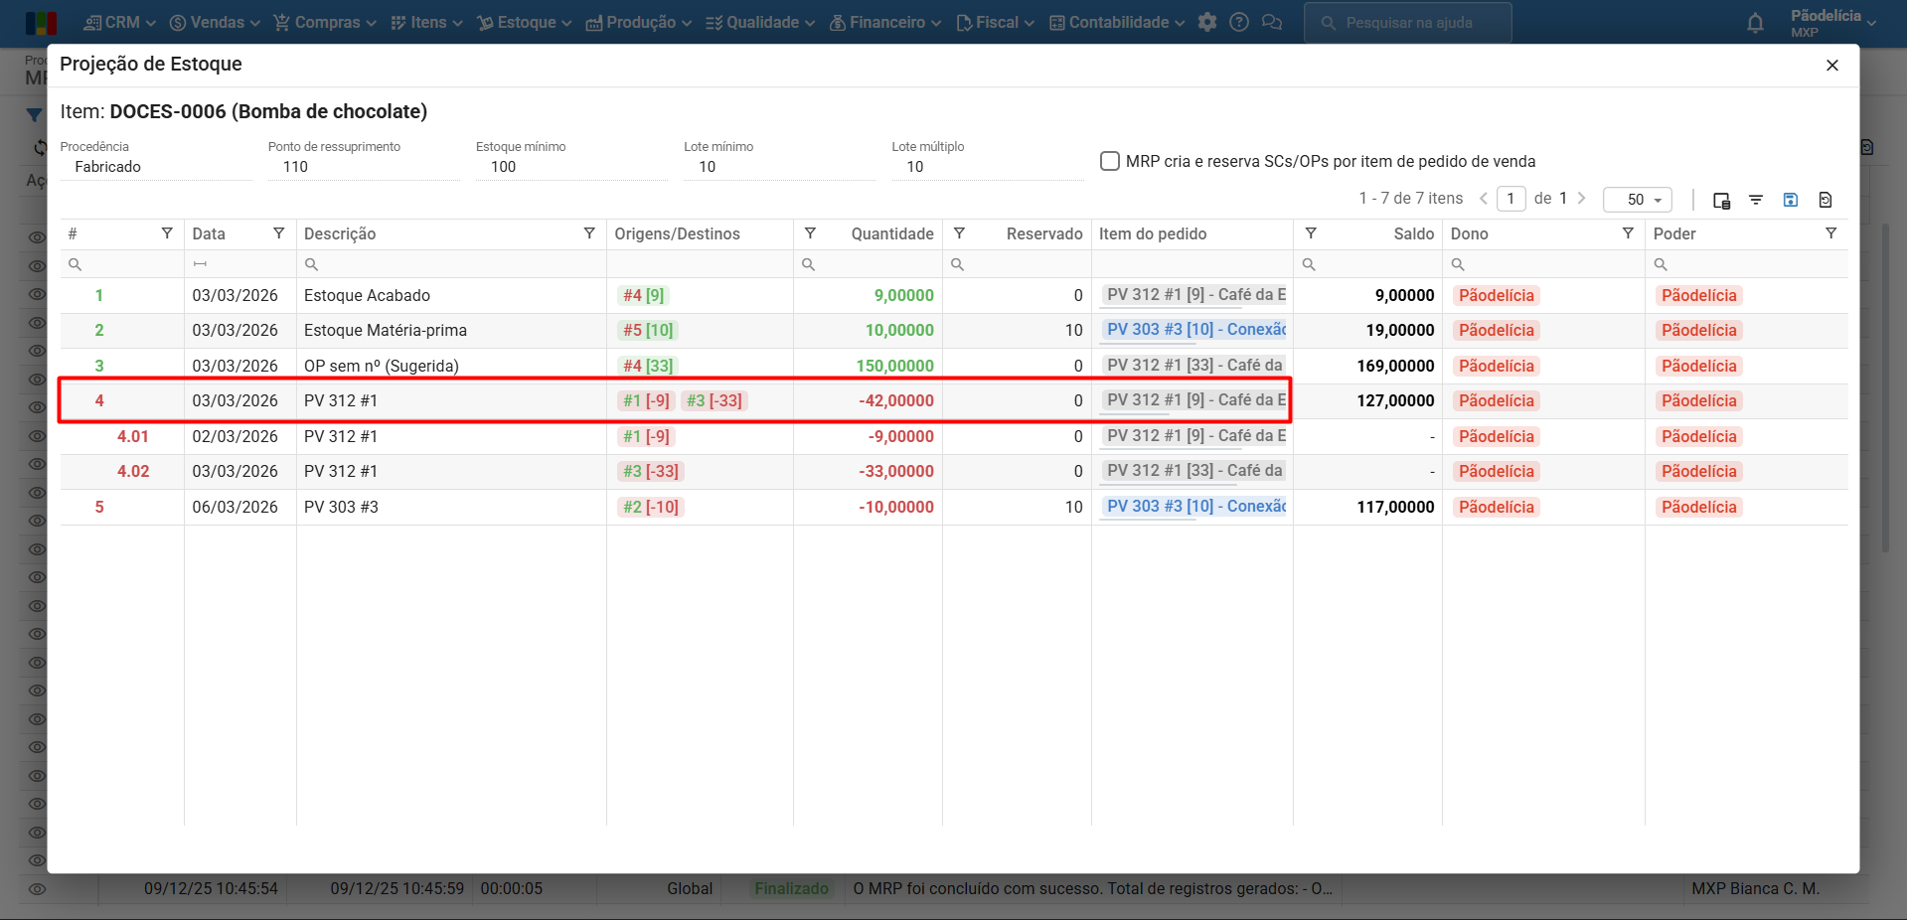Click the filter lines icon in grid toolbar
Screen dimensions: 1907x920
click(x=1756, y=200)
